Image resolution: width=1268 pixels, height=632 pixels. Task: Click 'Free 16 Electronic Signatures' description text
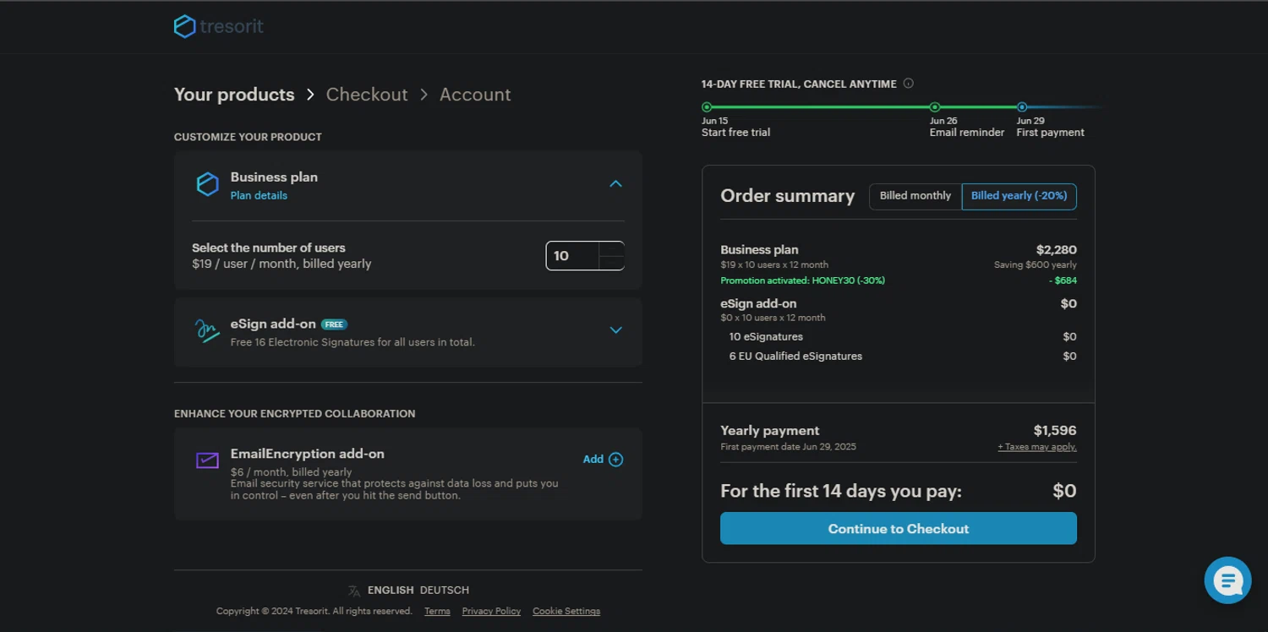pyautogui.click(x=353, y=342)
